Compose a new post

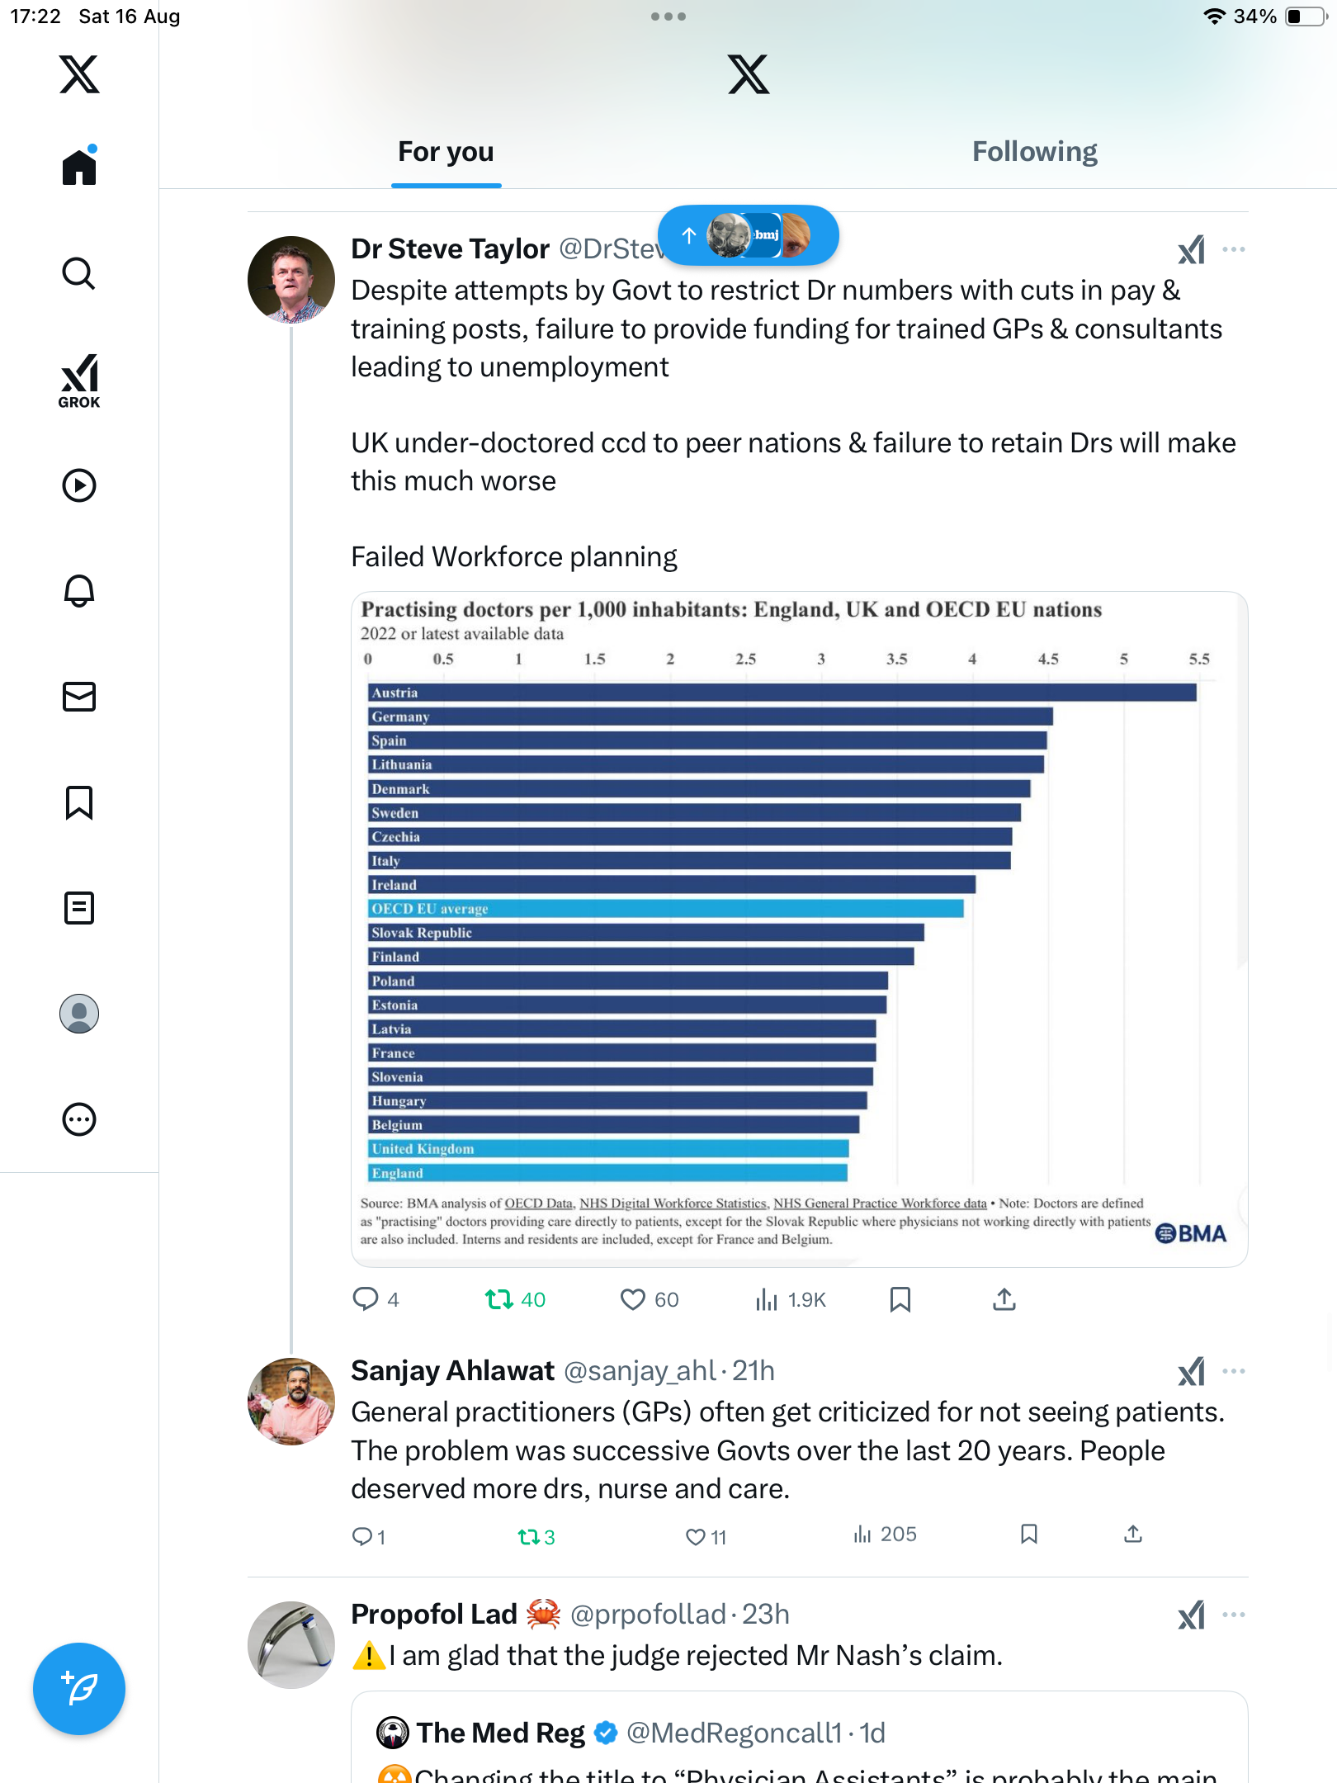[79, 1688]
